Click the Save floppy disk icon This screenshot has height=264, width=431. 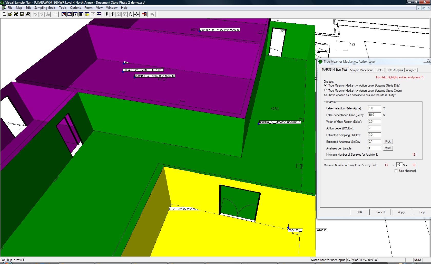click(x=22, y=14)
